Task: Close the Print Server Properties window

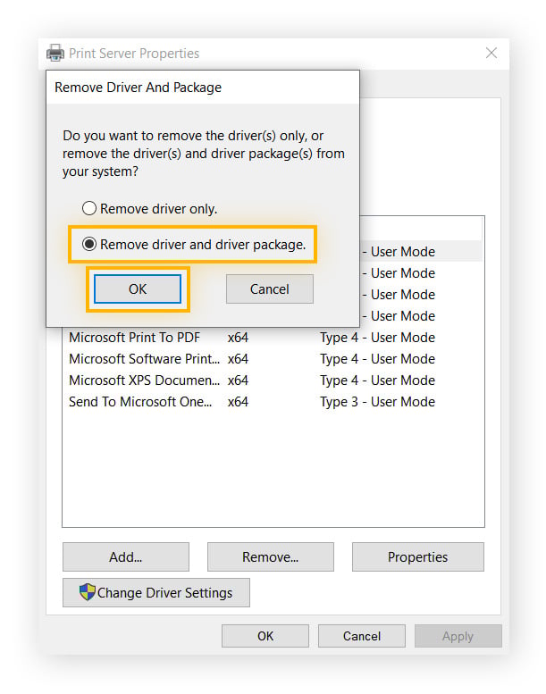Action: pos(491,54)
